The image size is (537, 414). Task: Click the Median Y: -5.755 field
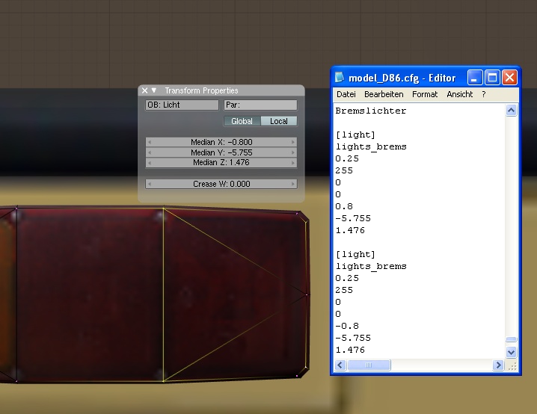coord(221,152)
